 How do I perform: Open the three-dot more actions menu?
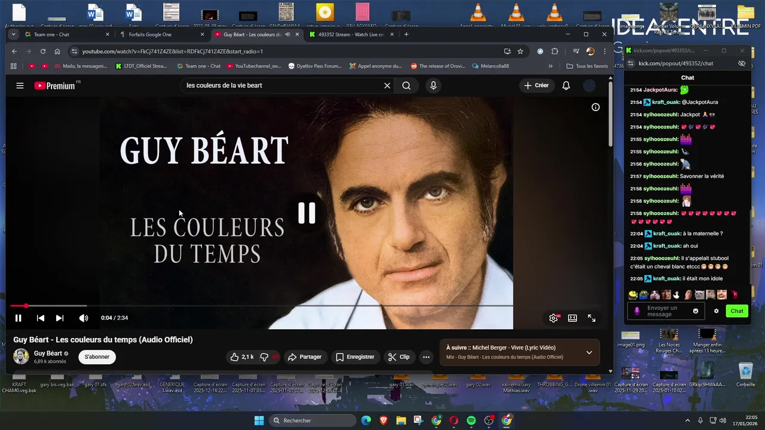[x=426, y=357]
